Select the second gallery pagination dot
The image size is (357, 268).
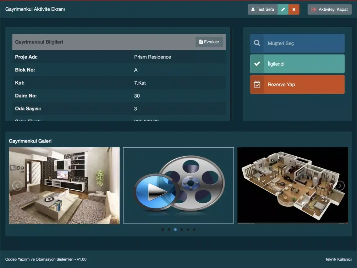(x=169, y=230)
